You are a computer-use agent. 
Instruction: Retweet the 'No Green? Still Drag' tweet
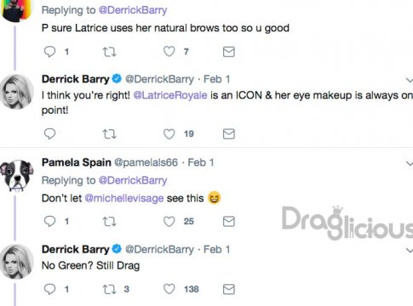point(109,289)
